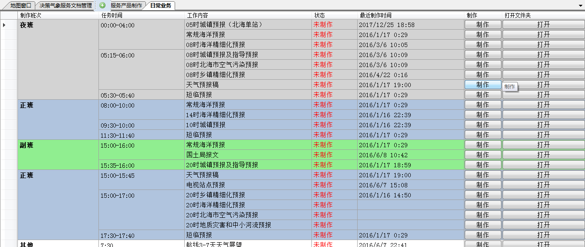Image resolution: width=585 pixels, height=247 pixels.
Task: Open folder for 国土局报文 row
Action: coord(543,155)
